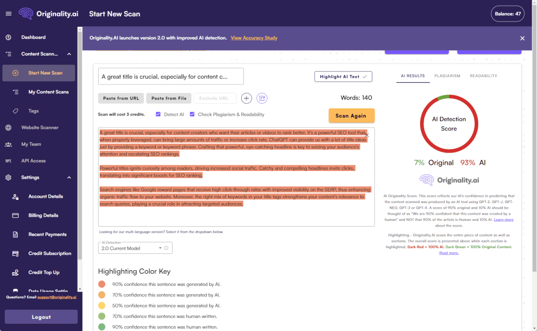The height and width of the screenshot is (331, 537).
Task: Clear text with the X in text area
Action: click(x=367, y=135)
